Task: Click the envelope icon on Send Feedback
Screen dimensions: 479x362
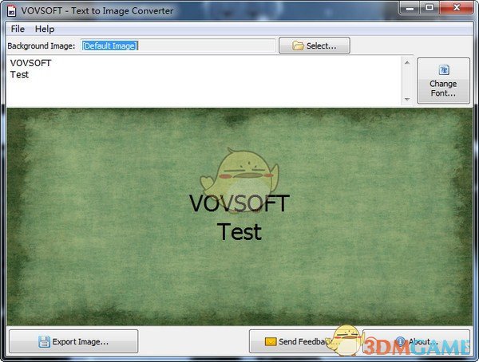Action: point(271,341)
